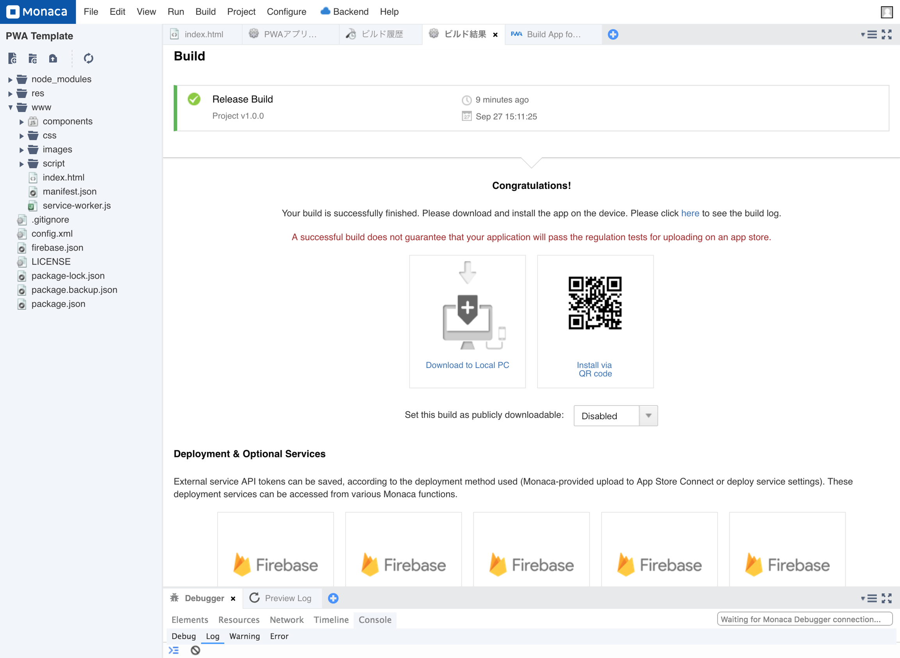Click the new folder icon in sidebar

33,59
